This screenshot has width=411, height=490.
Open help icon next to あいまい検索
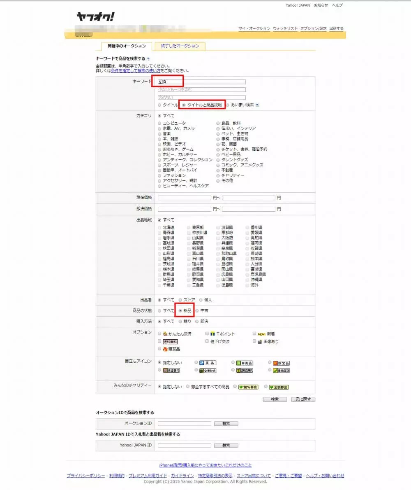point(257,105)
